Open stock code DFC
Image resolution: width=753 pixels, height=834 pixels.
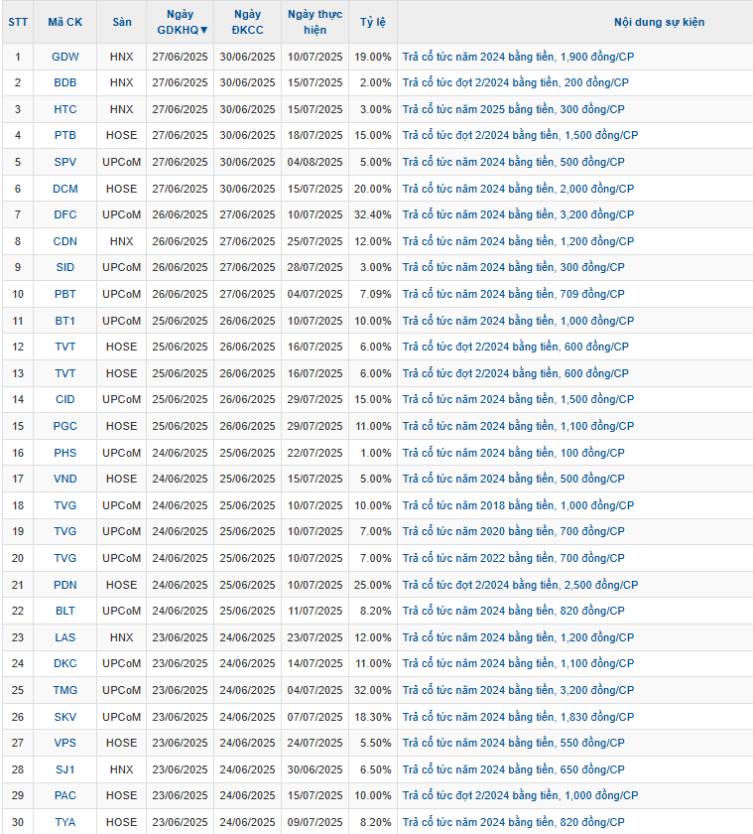[x=65, y=214]
